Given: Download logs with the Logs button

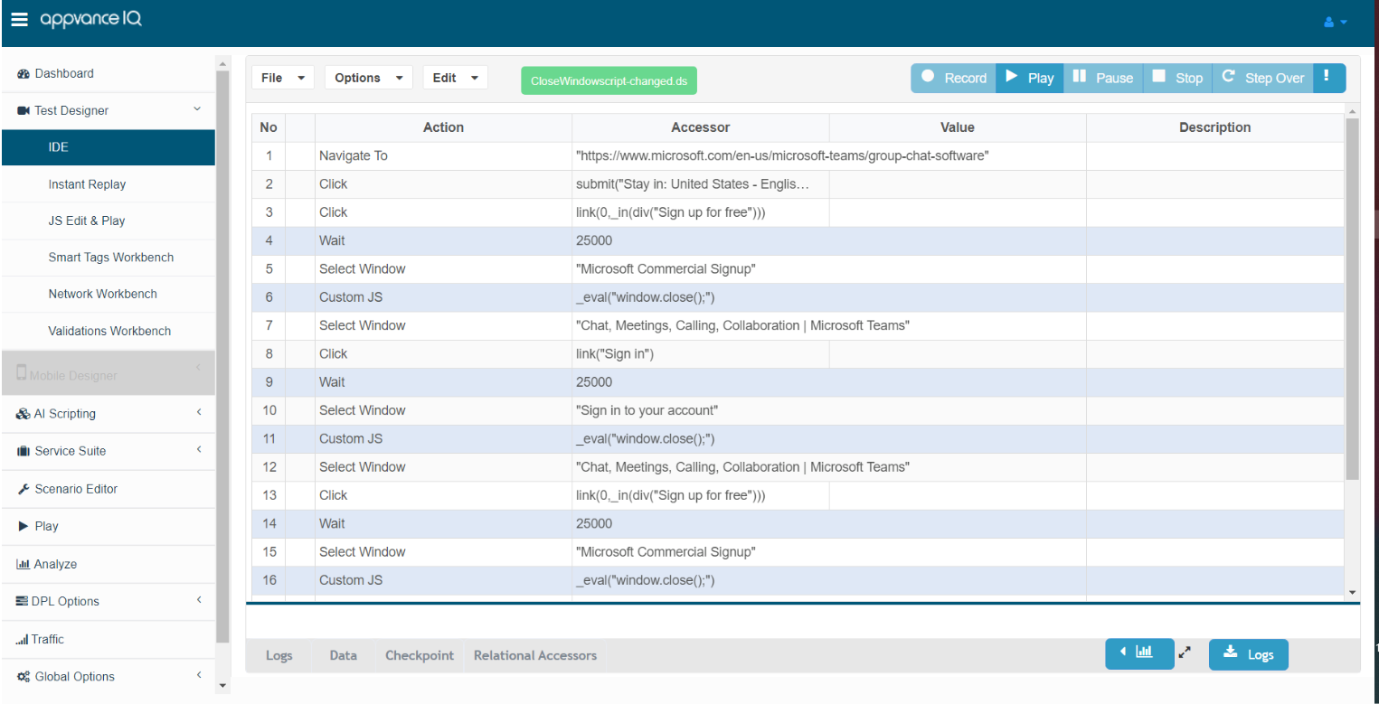Looking at the screenshot, I should point(1248,654).
